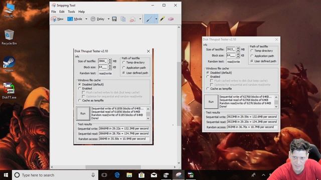Open Mail app from taskbar
The width and height of the screenshot is (321, 180).
[x=154, y=175]
